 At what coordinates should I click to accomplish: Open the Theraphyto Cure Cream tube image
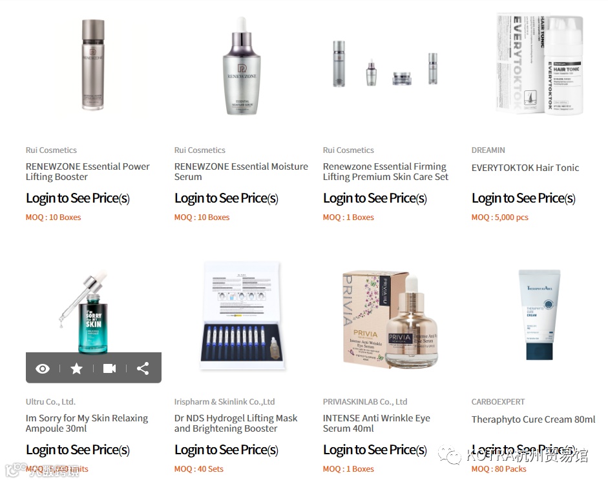click(540, 315)
